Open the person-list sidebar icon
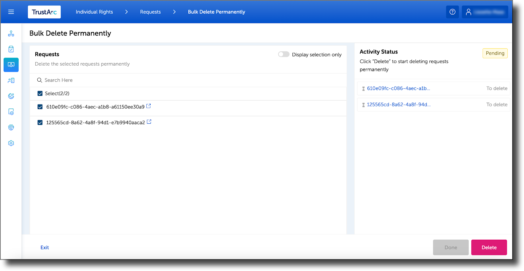 coord(11,80)
